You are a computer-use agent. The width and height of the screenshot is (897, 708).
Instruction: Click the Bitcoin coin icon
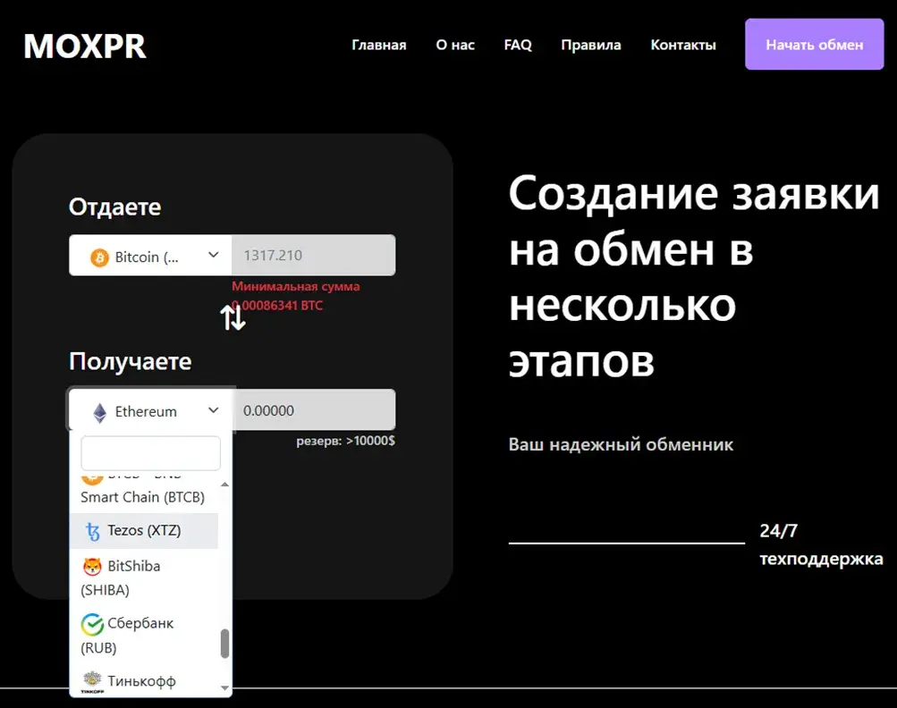pos(99,257)
